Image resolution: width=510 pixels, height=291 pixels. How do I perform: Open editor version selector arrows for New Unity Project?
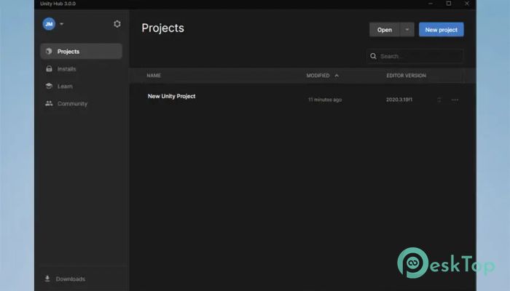[439, 100]
